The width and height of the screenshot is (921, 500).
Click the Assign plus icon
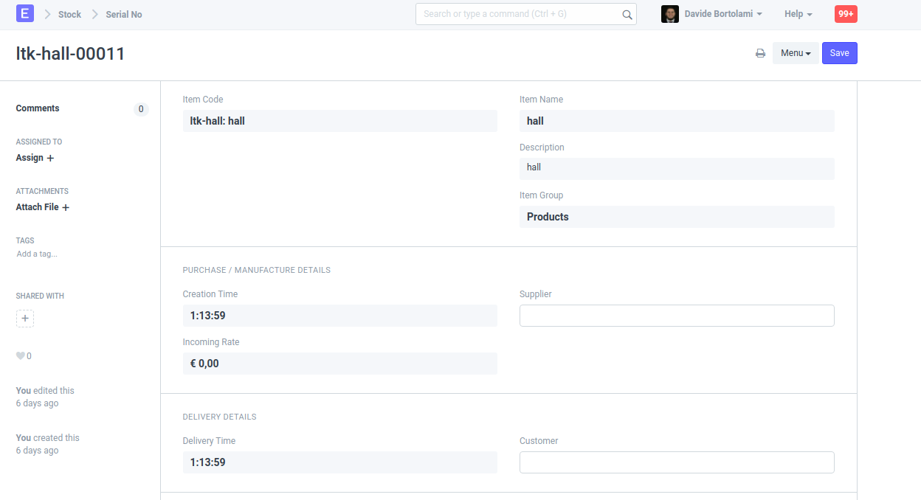tap(49, 157)
